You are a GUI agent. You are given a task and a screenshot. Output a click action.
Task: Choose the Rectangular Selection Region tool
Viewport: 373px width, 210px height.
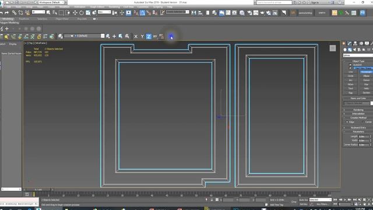click(61, 13)
